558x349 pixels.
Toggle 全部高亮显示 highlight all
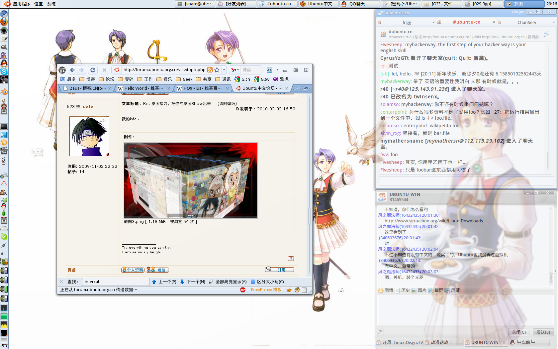coord(228,282)
